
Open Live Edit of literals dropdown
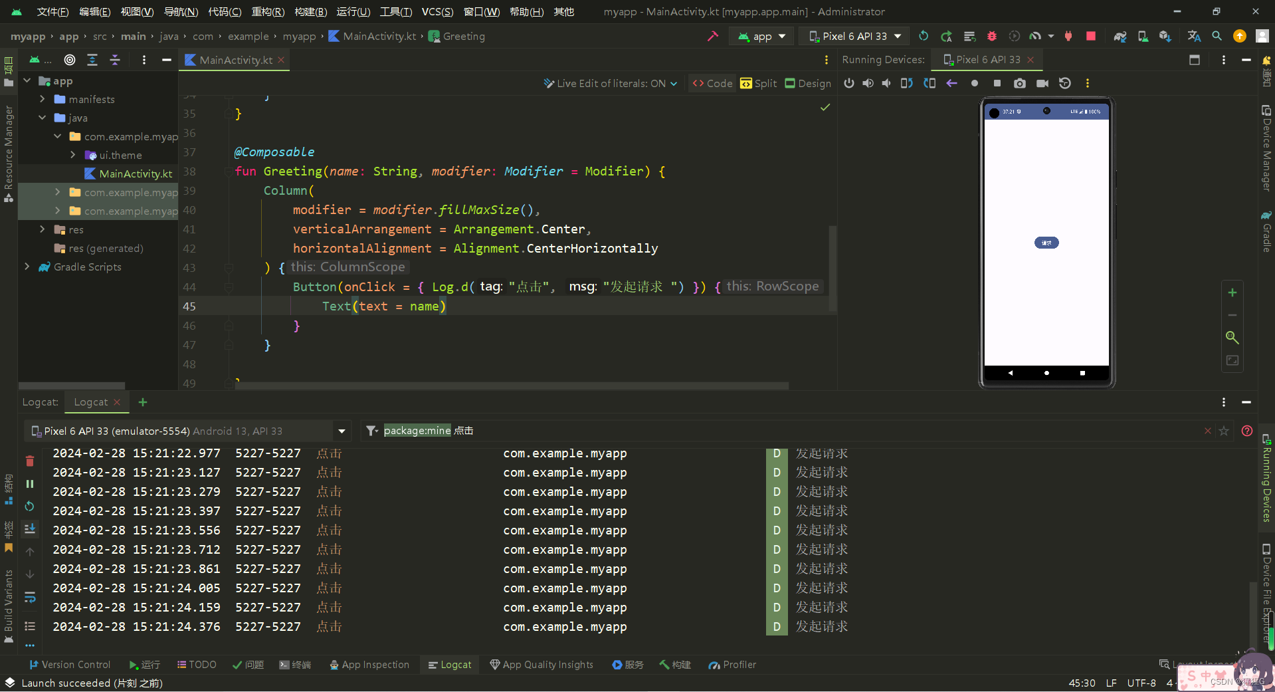(x=611, y=83)
